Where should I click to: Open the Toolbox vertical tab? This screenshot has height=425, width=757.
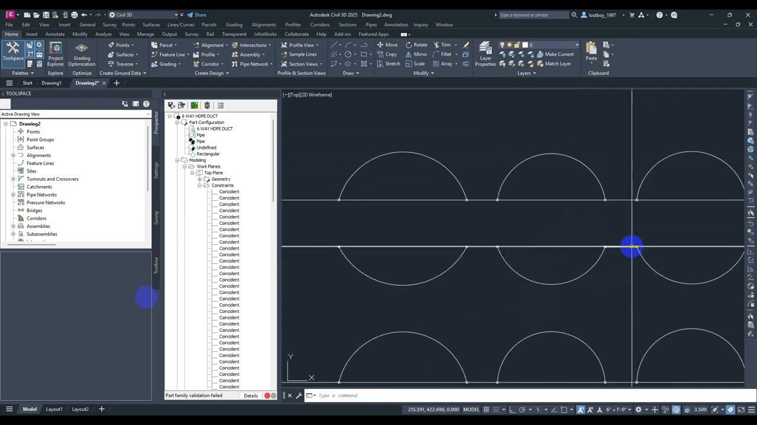156,265
